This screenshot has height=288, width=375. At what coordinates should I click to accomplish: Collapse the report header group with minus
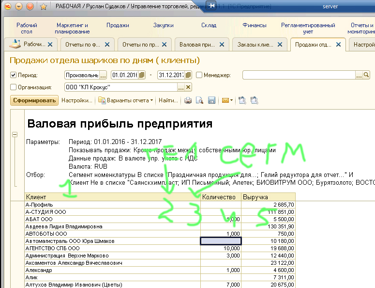click(x=15, y=135)
